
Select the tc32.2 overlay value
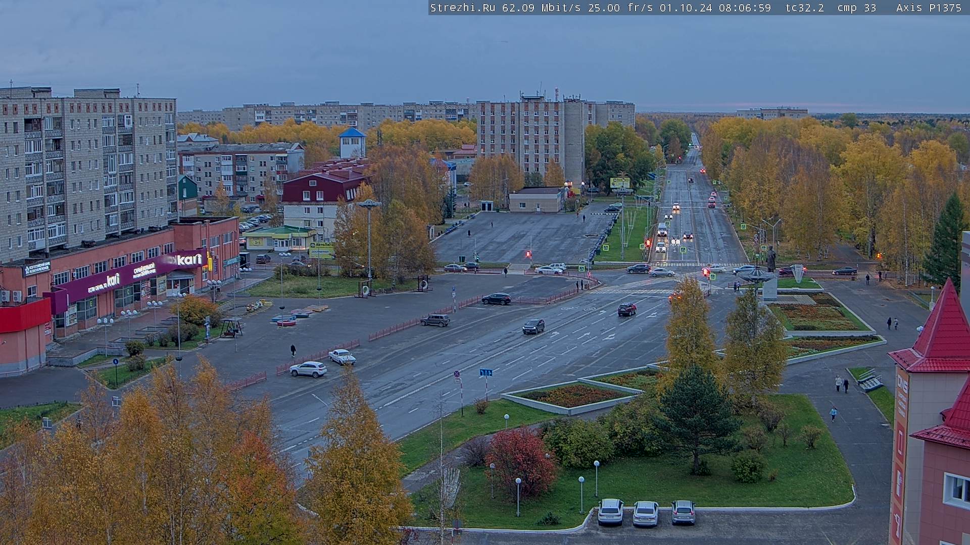(x=805, y=8)
